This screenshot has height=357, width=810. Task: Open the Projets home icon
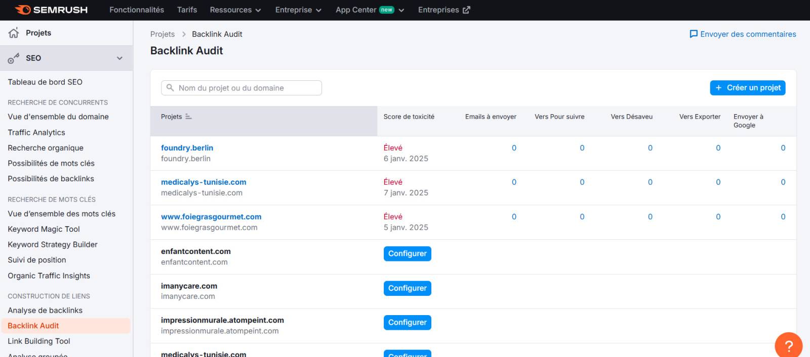tap(14, 33)
